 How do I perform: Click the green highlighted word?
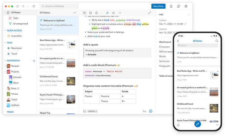95,28
